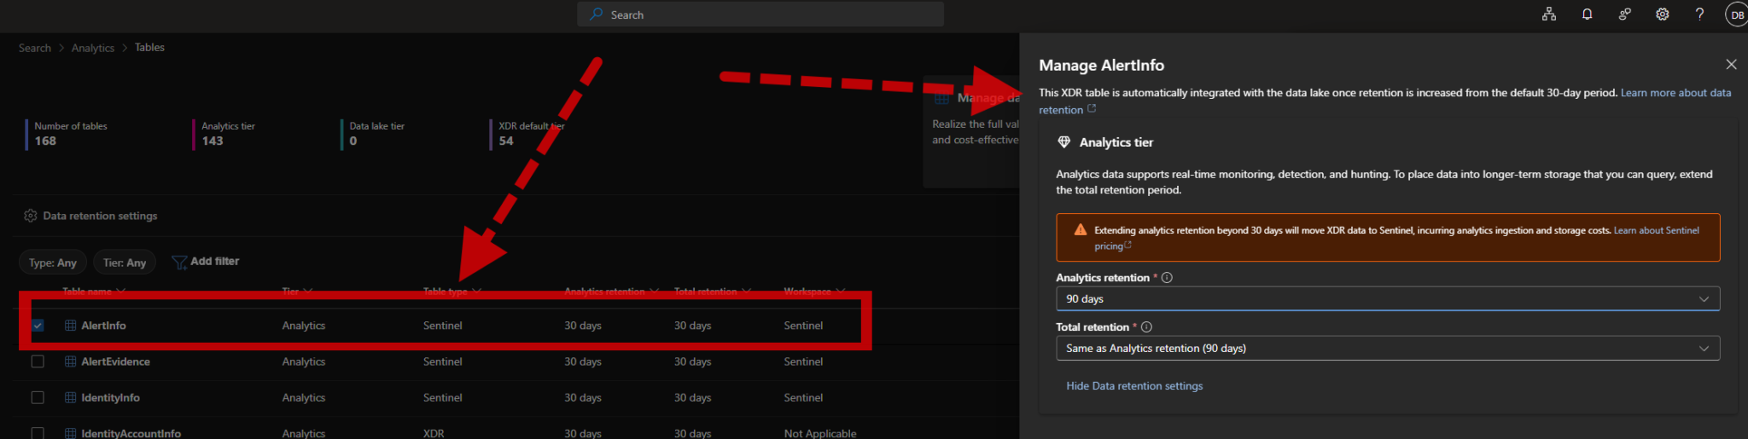Go to Search breadcrumb

(35, 48)
